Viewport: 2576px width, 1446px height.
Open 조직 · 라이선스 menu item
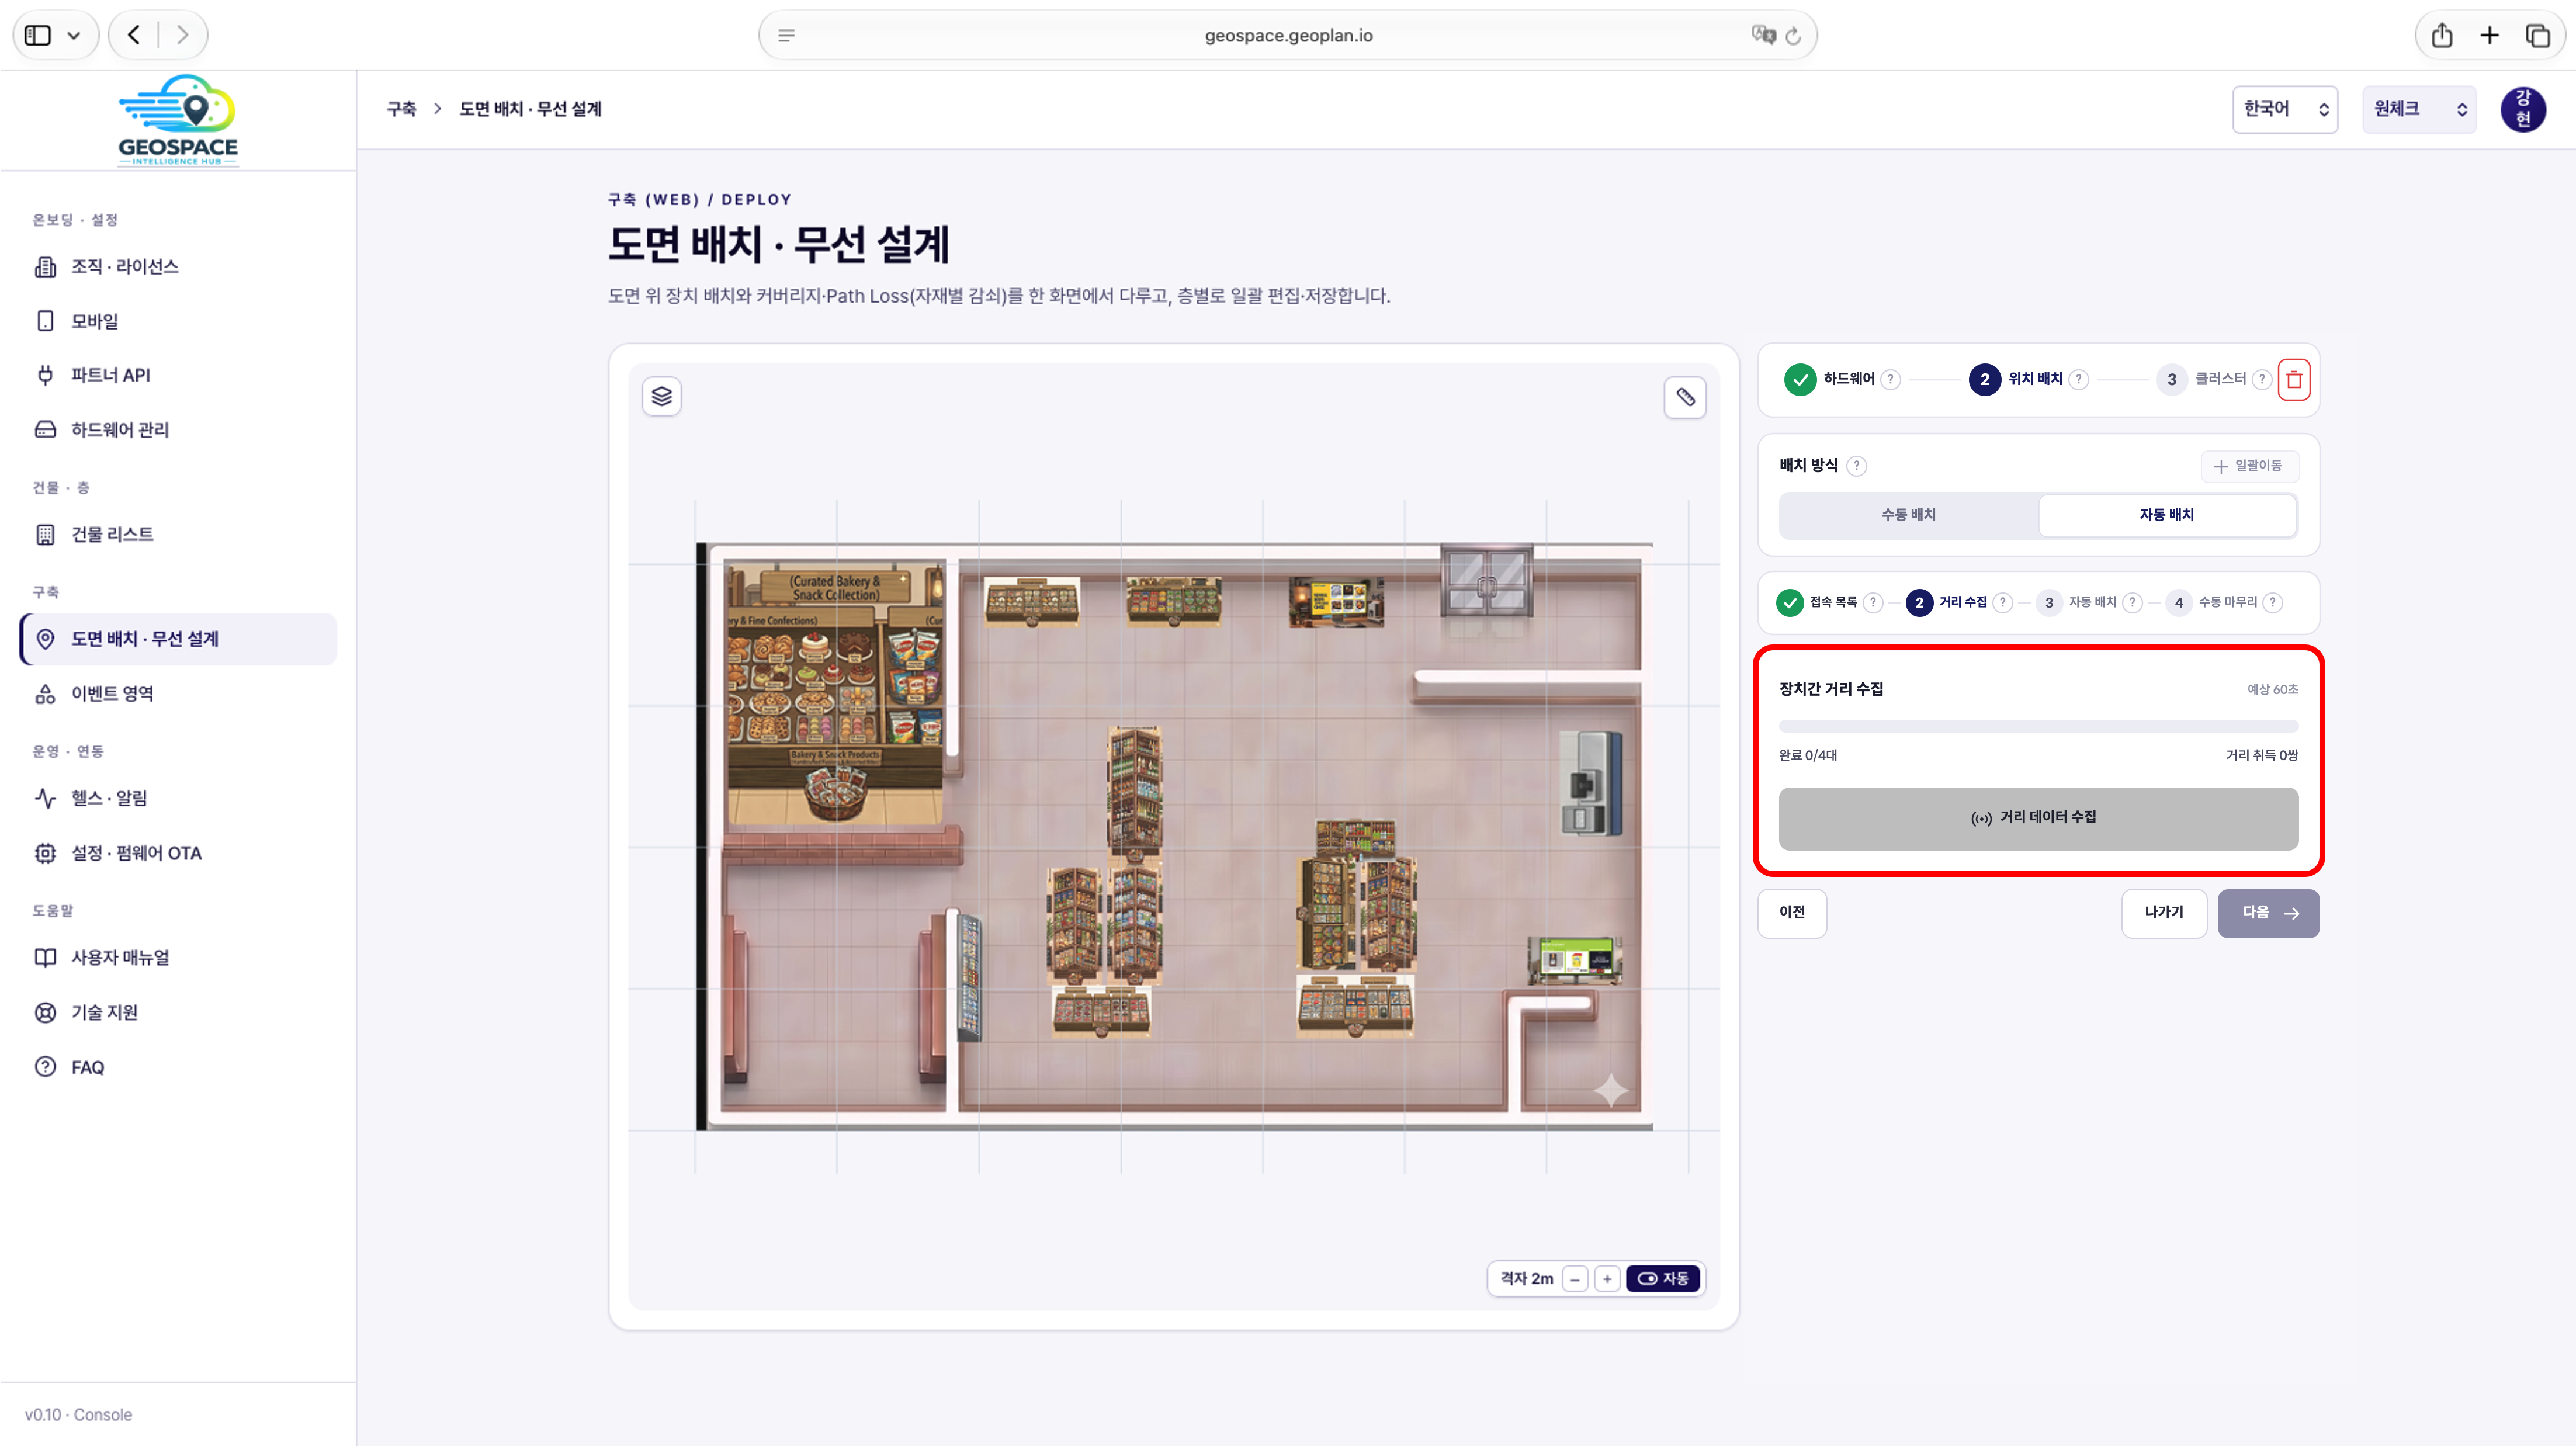[178, 267]
